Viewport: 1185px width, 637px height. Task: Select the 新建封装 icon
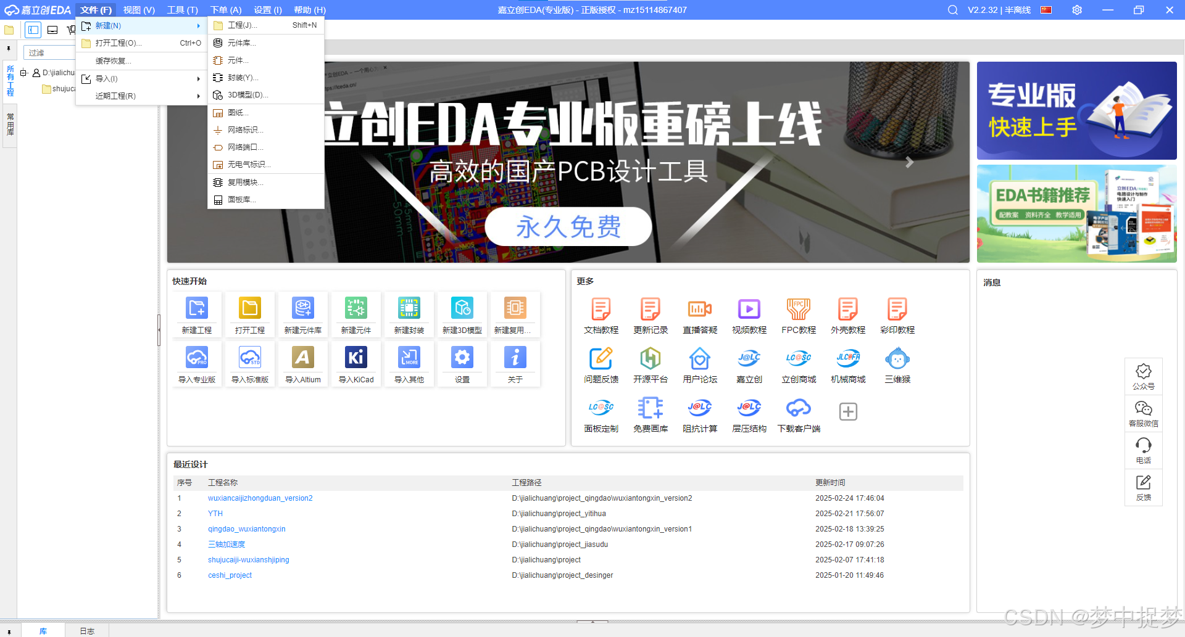409,308
